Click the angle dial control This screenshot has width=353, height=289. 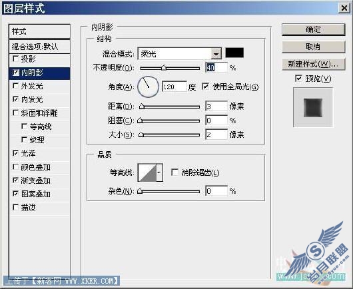tap(148, 87)
